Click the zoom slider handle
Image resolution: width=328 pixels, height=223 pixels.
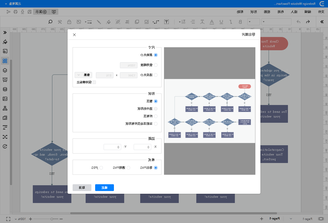(52, 219)
